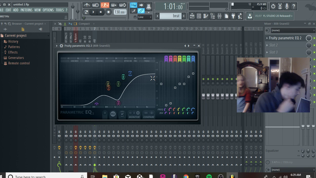
Task: Expand Fruity parametric EQ 2 slot arrow
Action: [267, 38]
